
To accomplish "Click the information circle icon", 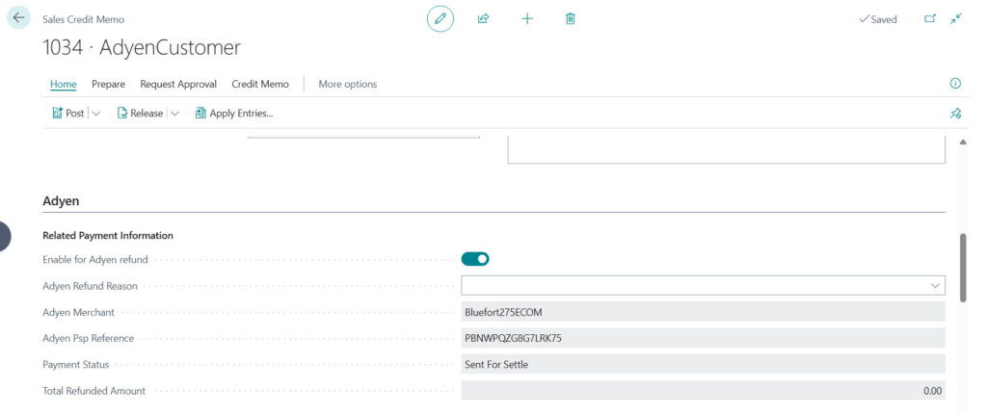I will 955,84.
